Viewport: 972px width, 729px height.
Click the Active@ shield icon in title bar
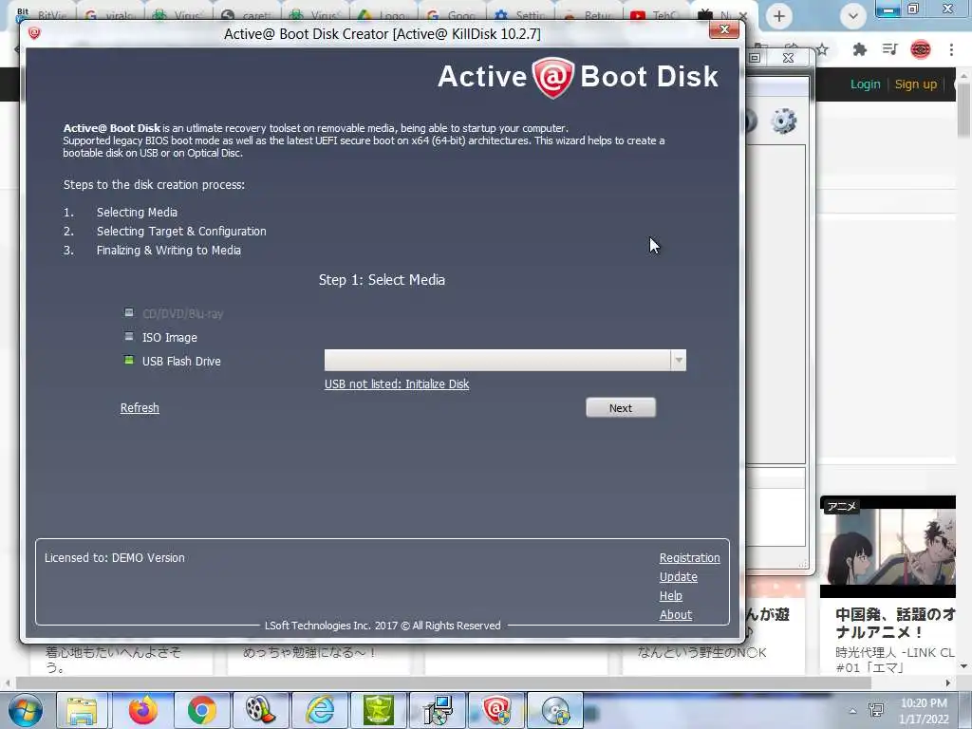click(35, 33)
